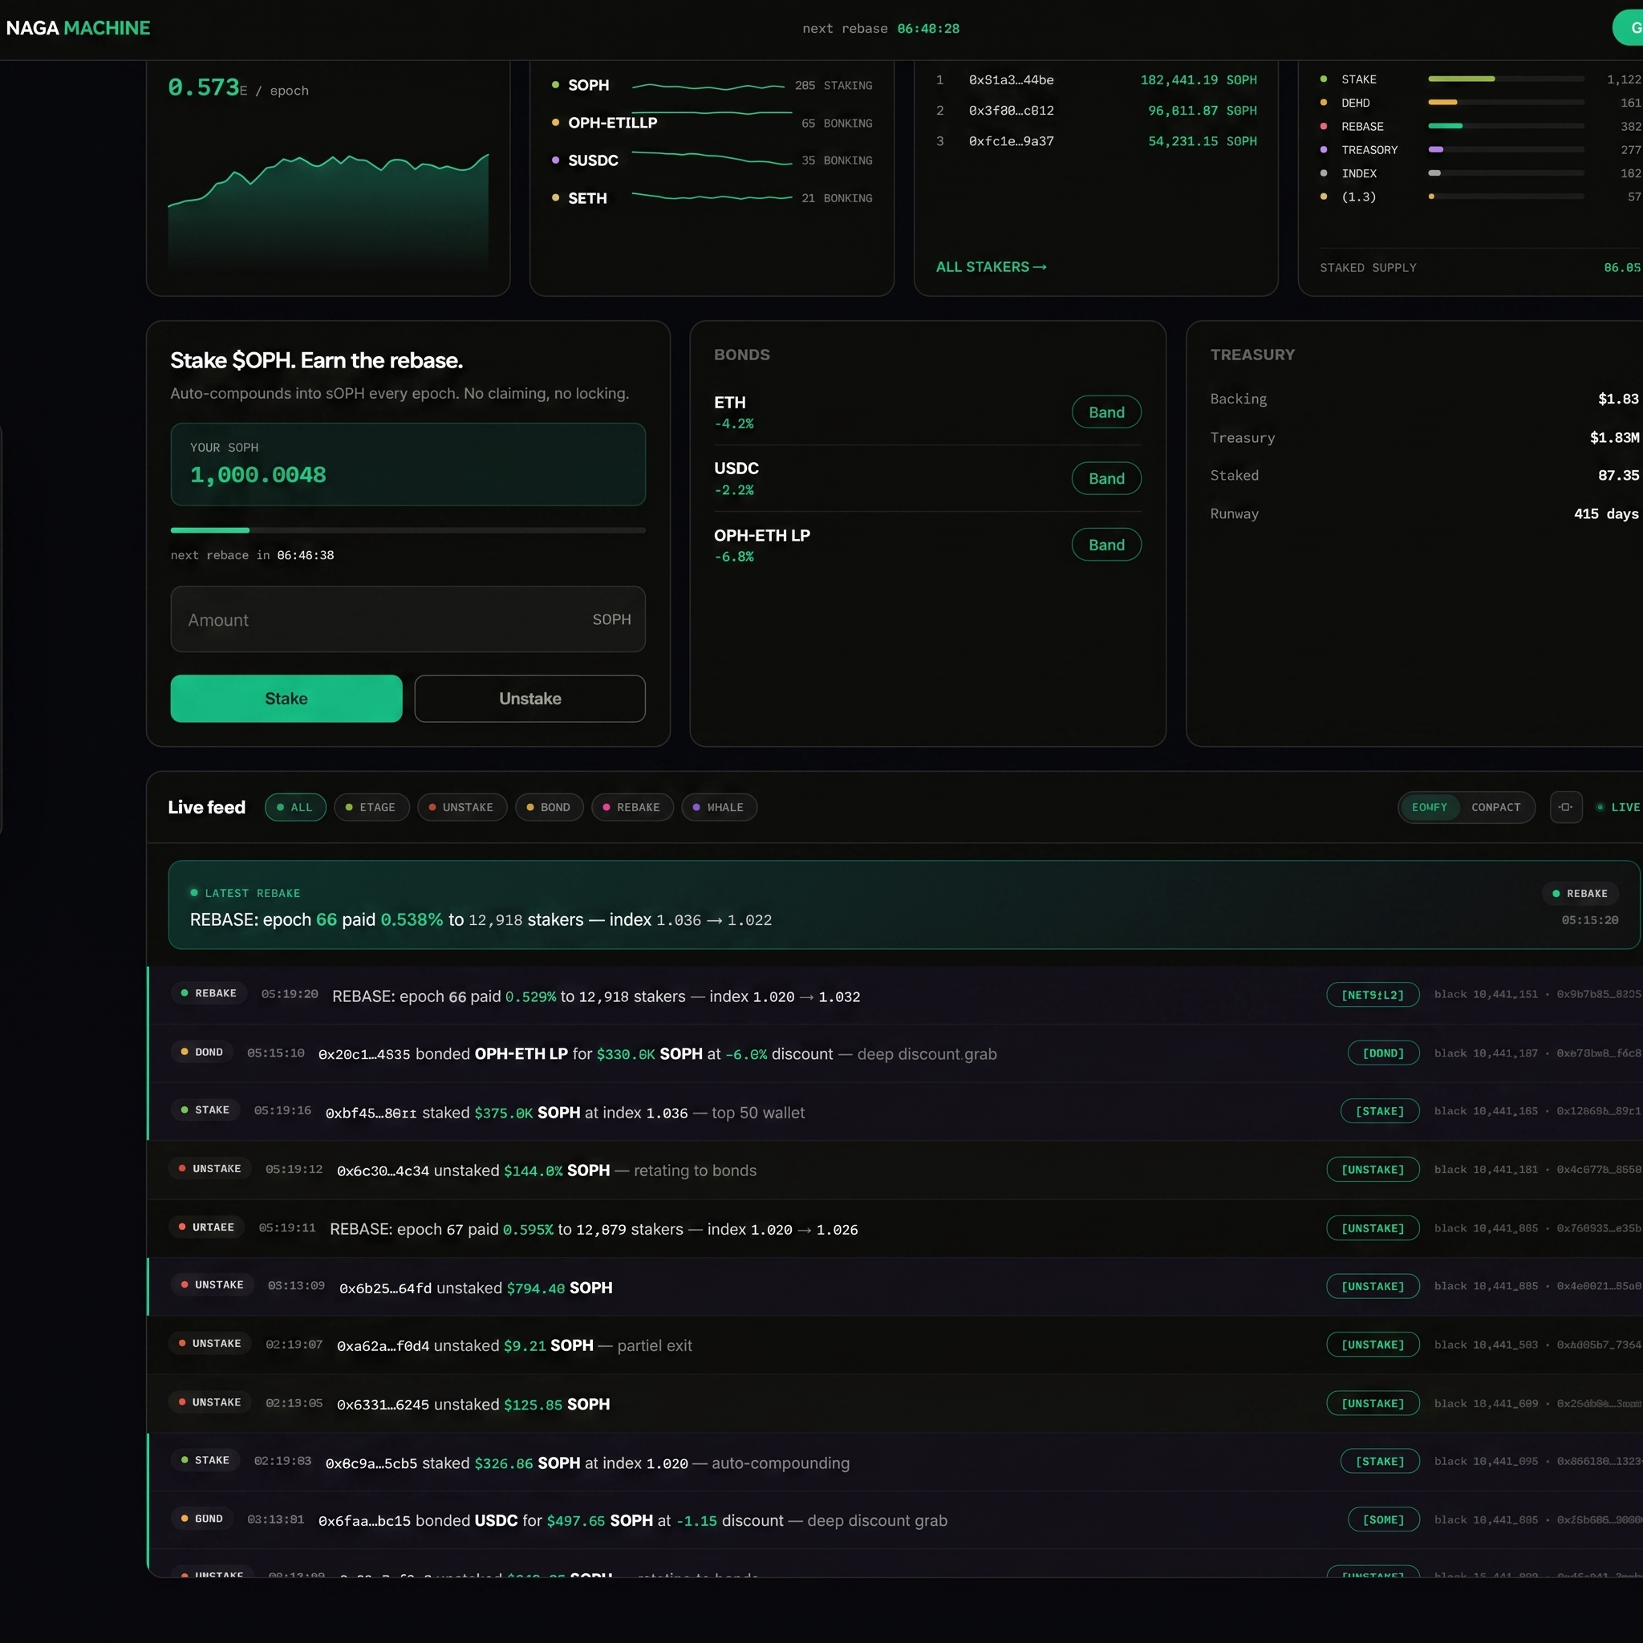
Task: Click the NAGA MACHINE logo
Action: (x=79, y=28)
